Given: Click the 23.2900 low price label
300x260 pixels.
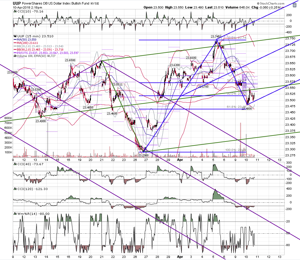Looking at the screenshot, I should point(143,155).
